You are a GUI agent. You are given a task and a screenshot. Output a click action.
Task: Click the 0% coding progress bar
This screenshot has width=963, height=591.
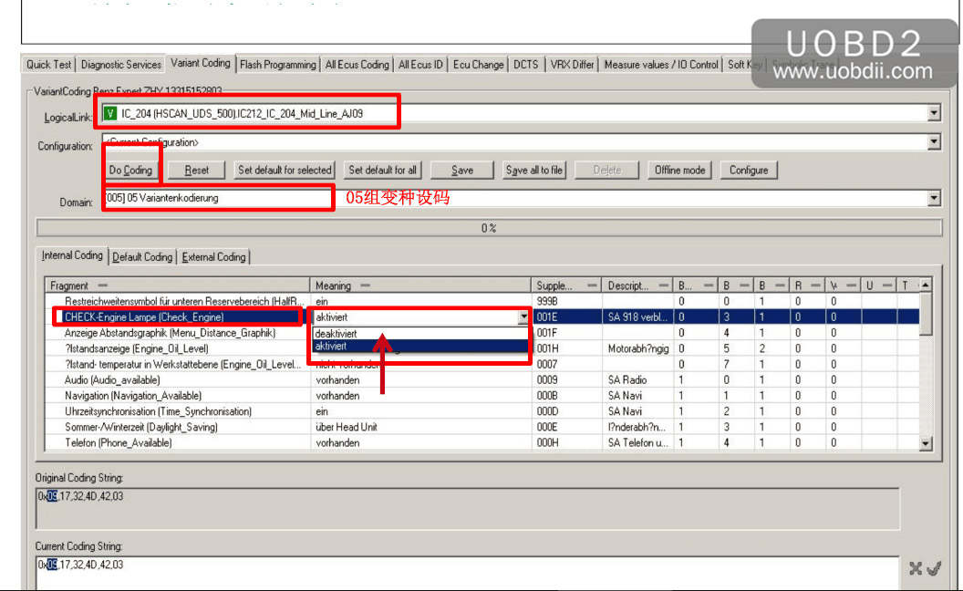[x=489, y=228]
